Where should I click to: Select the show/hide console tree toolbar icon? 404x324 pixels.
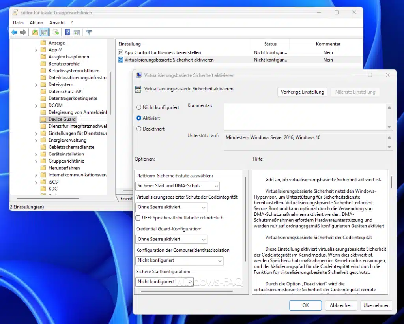[x=44, y=32]
